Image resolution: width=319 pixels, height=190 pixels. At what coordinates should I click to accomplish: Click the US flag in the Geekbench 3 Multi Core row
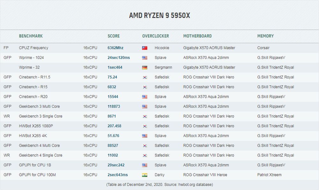[145, 106]
